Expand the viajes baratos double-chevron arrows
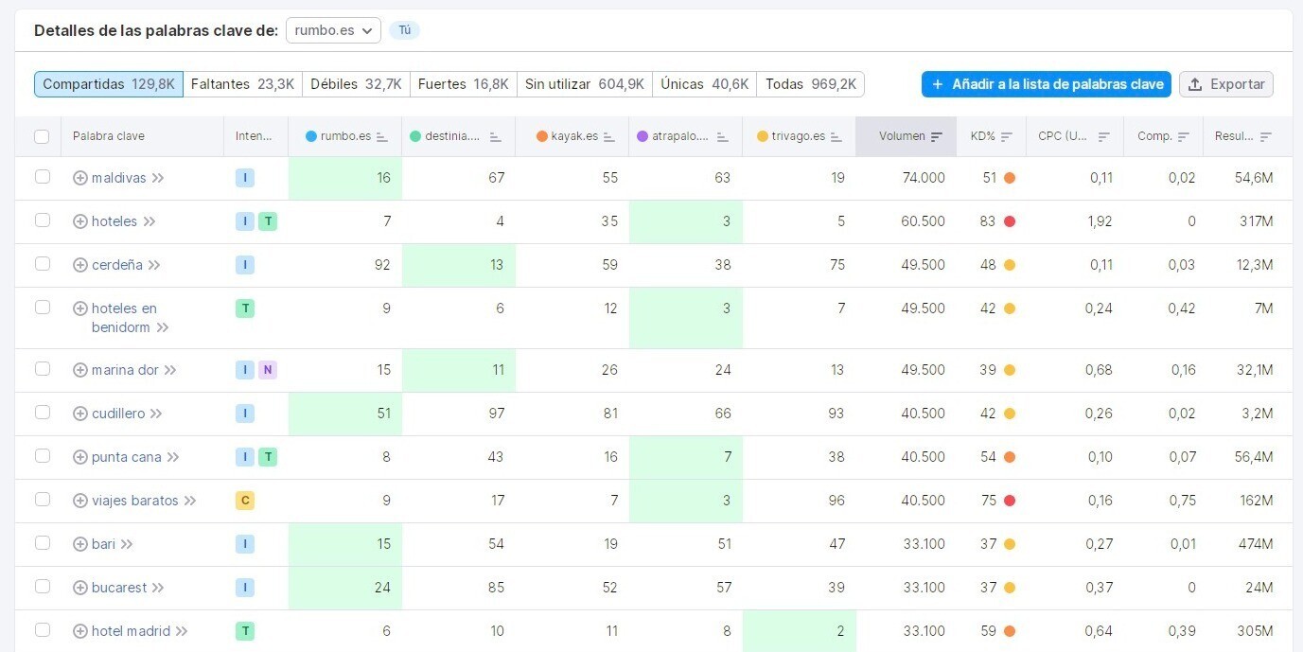 [190, 501]
